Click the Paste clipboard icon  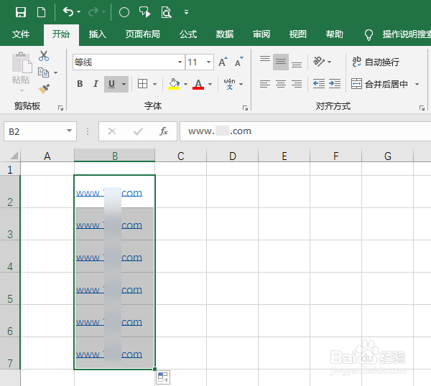[22, 62]
